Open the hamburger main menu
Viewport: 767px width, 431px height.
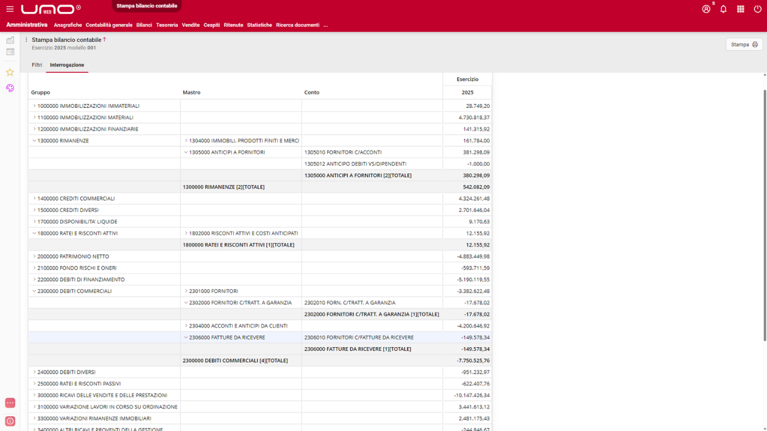pos(10,9)
